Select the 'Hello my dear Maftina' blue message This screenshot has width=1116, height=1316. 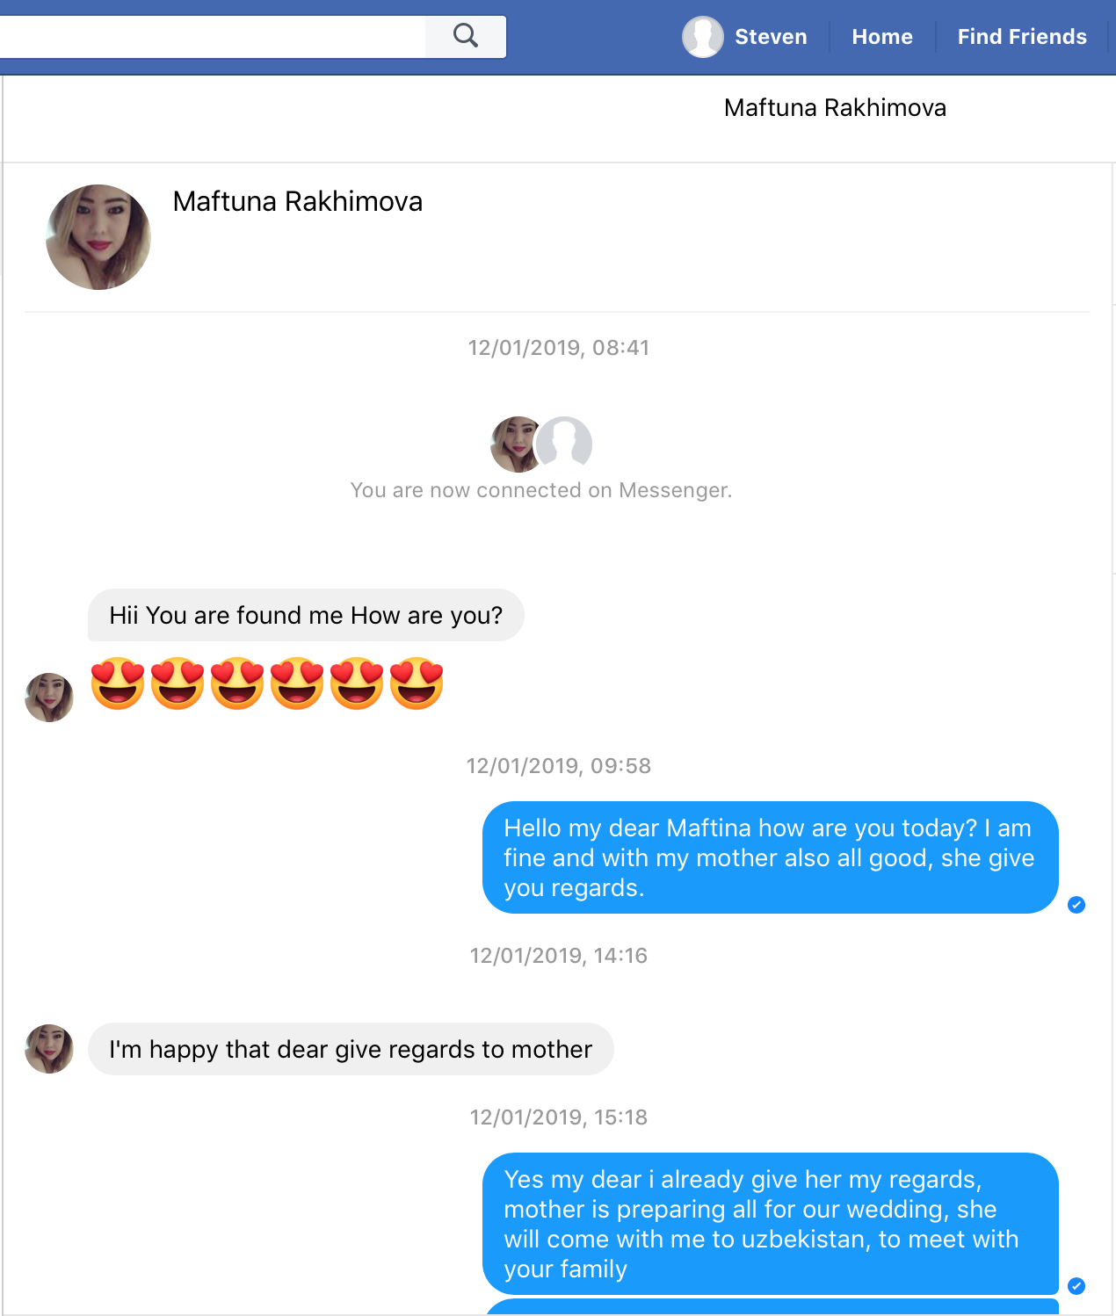click(771, 857)
